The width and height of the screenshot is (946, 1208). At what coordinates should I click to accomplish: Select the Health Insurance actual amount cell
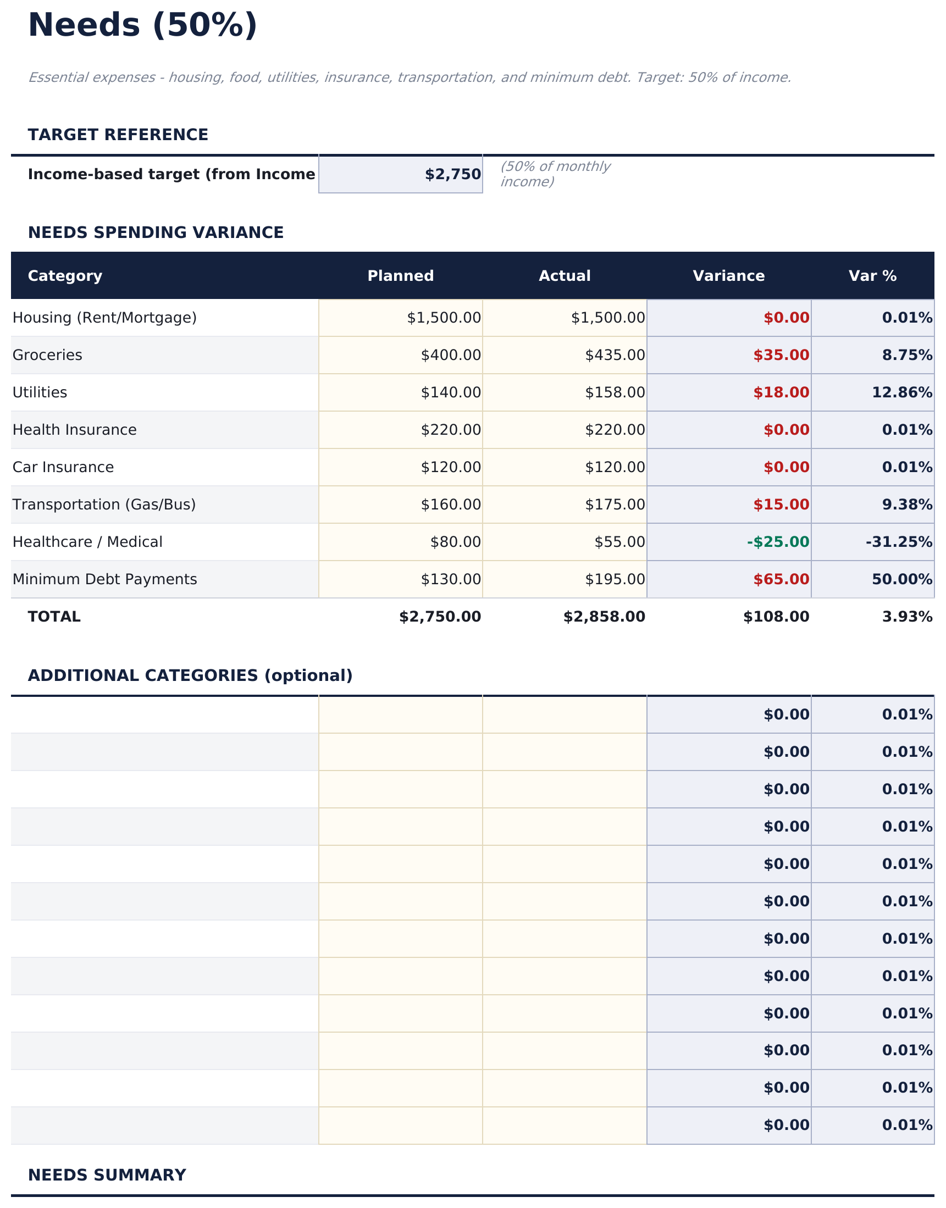pos(564,430)
